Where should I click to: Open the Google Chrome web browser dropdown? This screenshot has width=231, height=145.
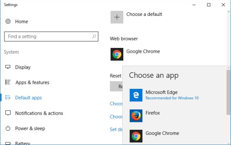pyautogui.click(x=143, y=51)
